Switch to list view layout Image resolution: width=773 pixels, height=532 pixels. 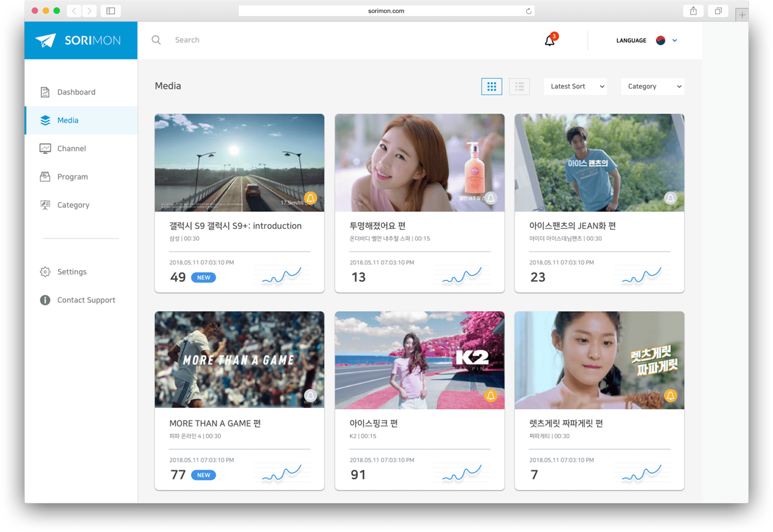pos(519,86)
